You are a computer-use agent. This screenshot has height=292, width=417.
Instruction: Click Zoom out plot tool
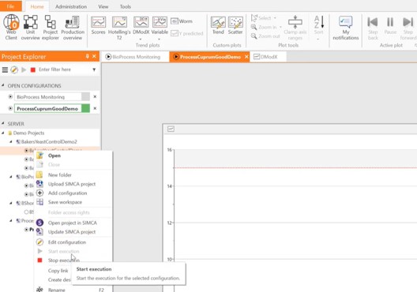pos(265,36)
